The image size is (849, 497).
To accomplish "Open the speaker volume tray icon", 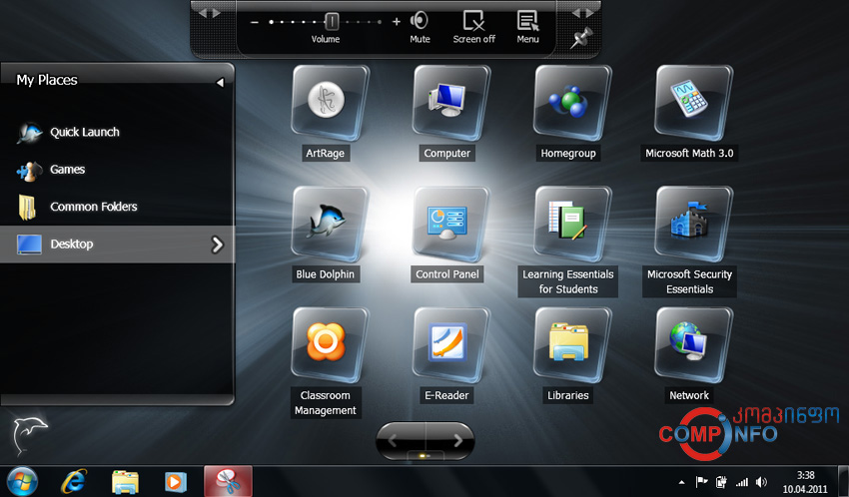I will pos(761,481).
